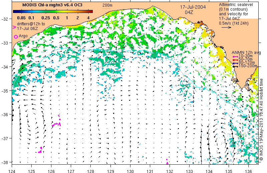267x173 pixels.
Task: Click longitude axis label '131'
Action: [x=150, y=171]
